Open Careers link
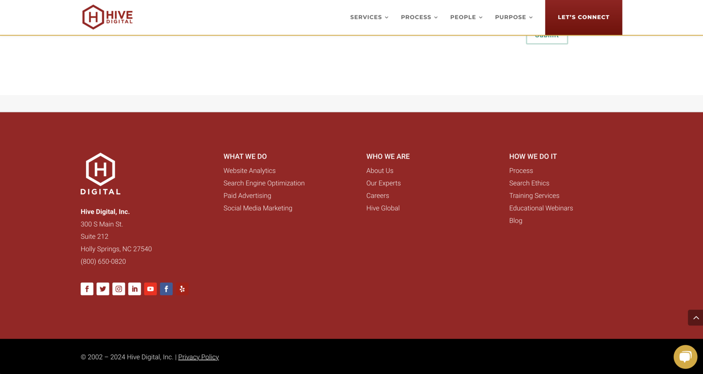 378,196
